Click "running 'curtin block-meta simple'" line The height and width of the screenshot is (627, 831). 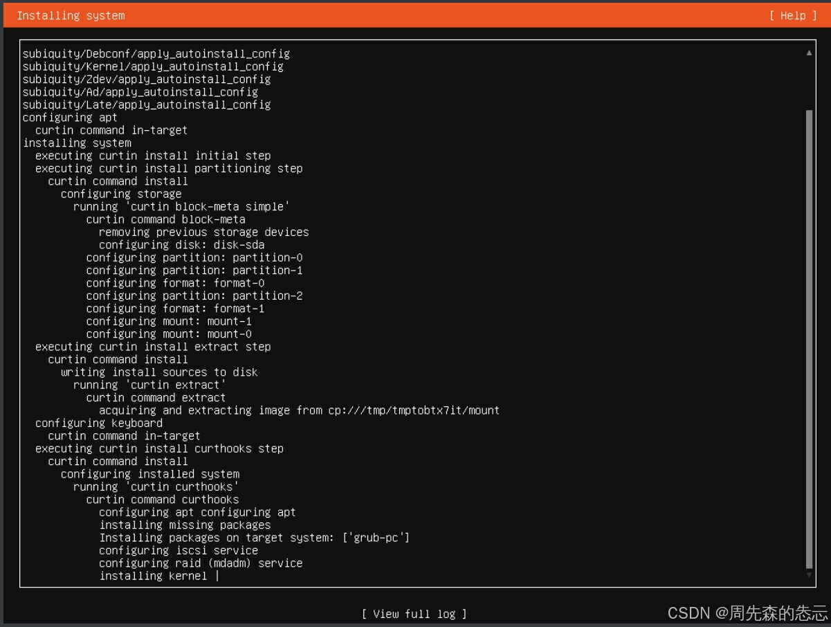click(x=181, y=207)
